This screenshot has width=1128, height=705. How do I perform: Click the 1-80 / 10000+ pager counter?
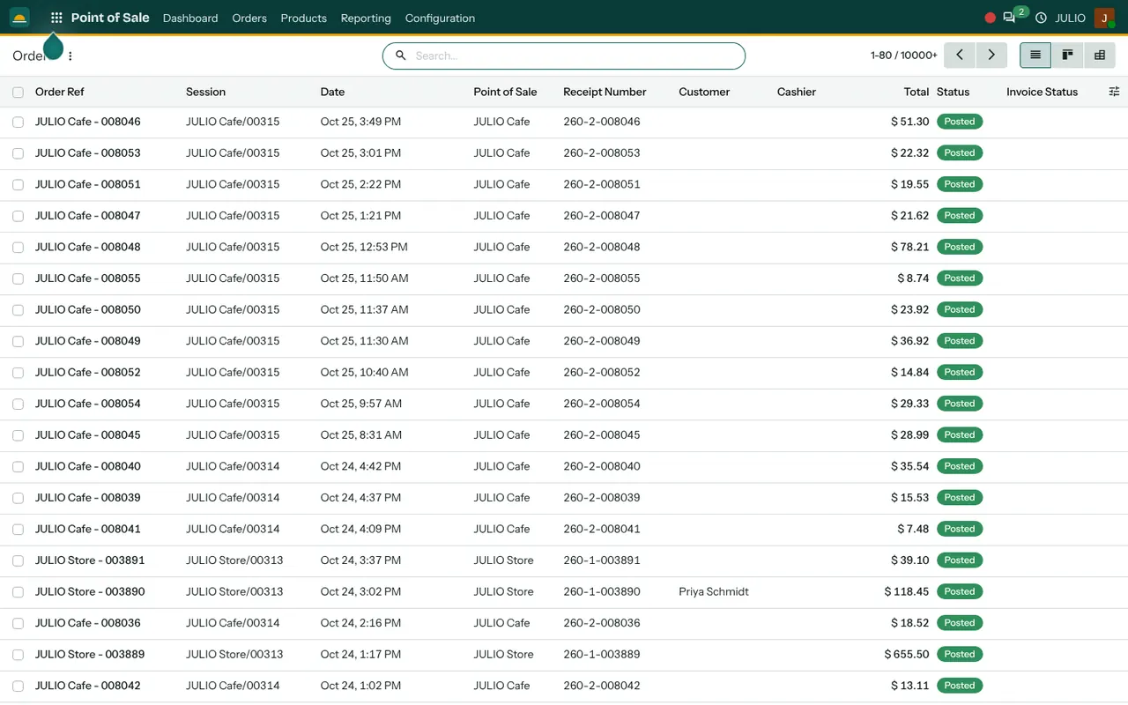(903, 55)
